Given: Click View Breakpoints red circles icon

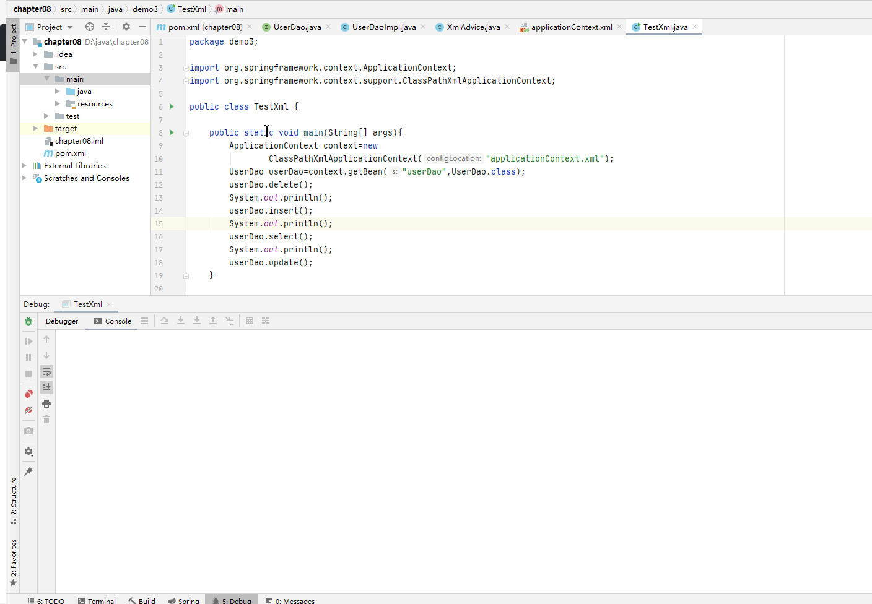Looking at the screenshot, I should (x=28, y=394).
